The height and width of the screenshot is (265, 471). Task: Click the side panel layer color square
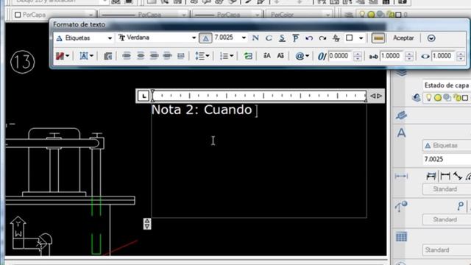464,98
